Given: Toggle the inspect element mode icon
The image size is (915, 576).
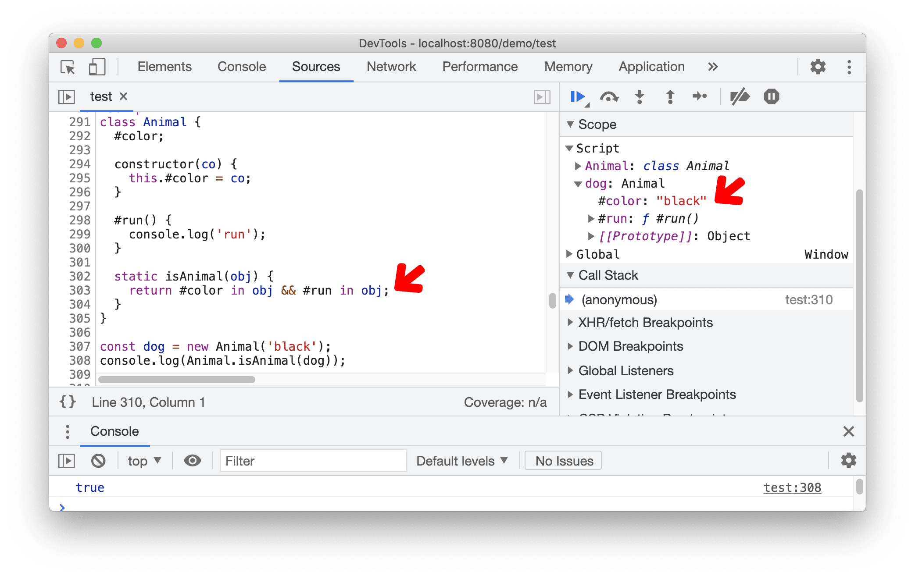Looking at the screenshot, I should (x=68, y=66).
